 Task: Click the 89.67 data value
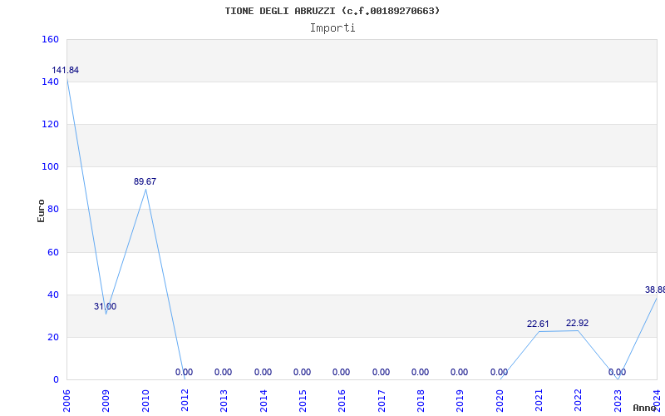pyautogui.click(x=145, y=181)
